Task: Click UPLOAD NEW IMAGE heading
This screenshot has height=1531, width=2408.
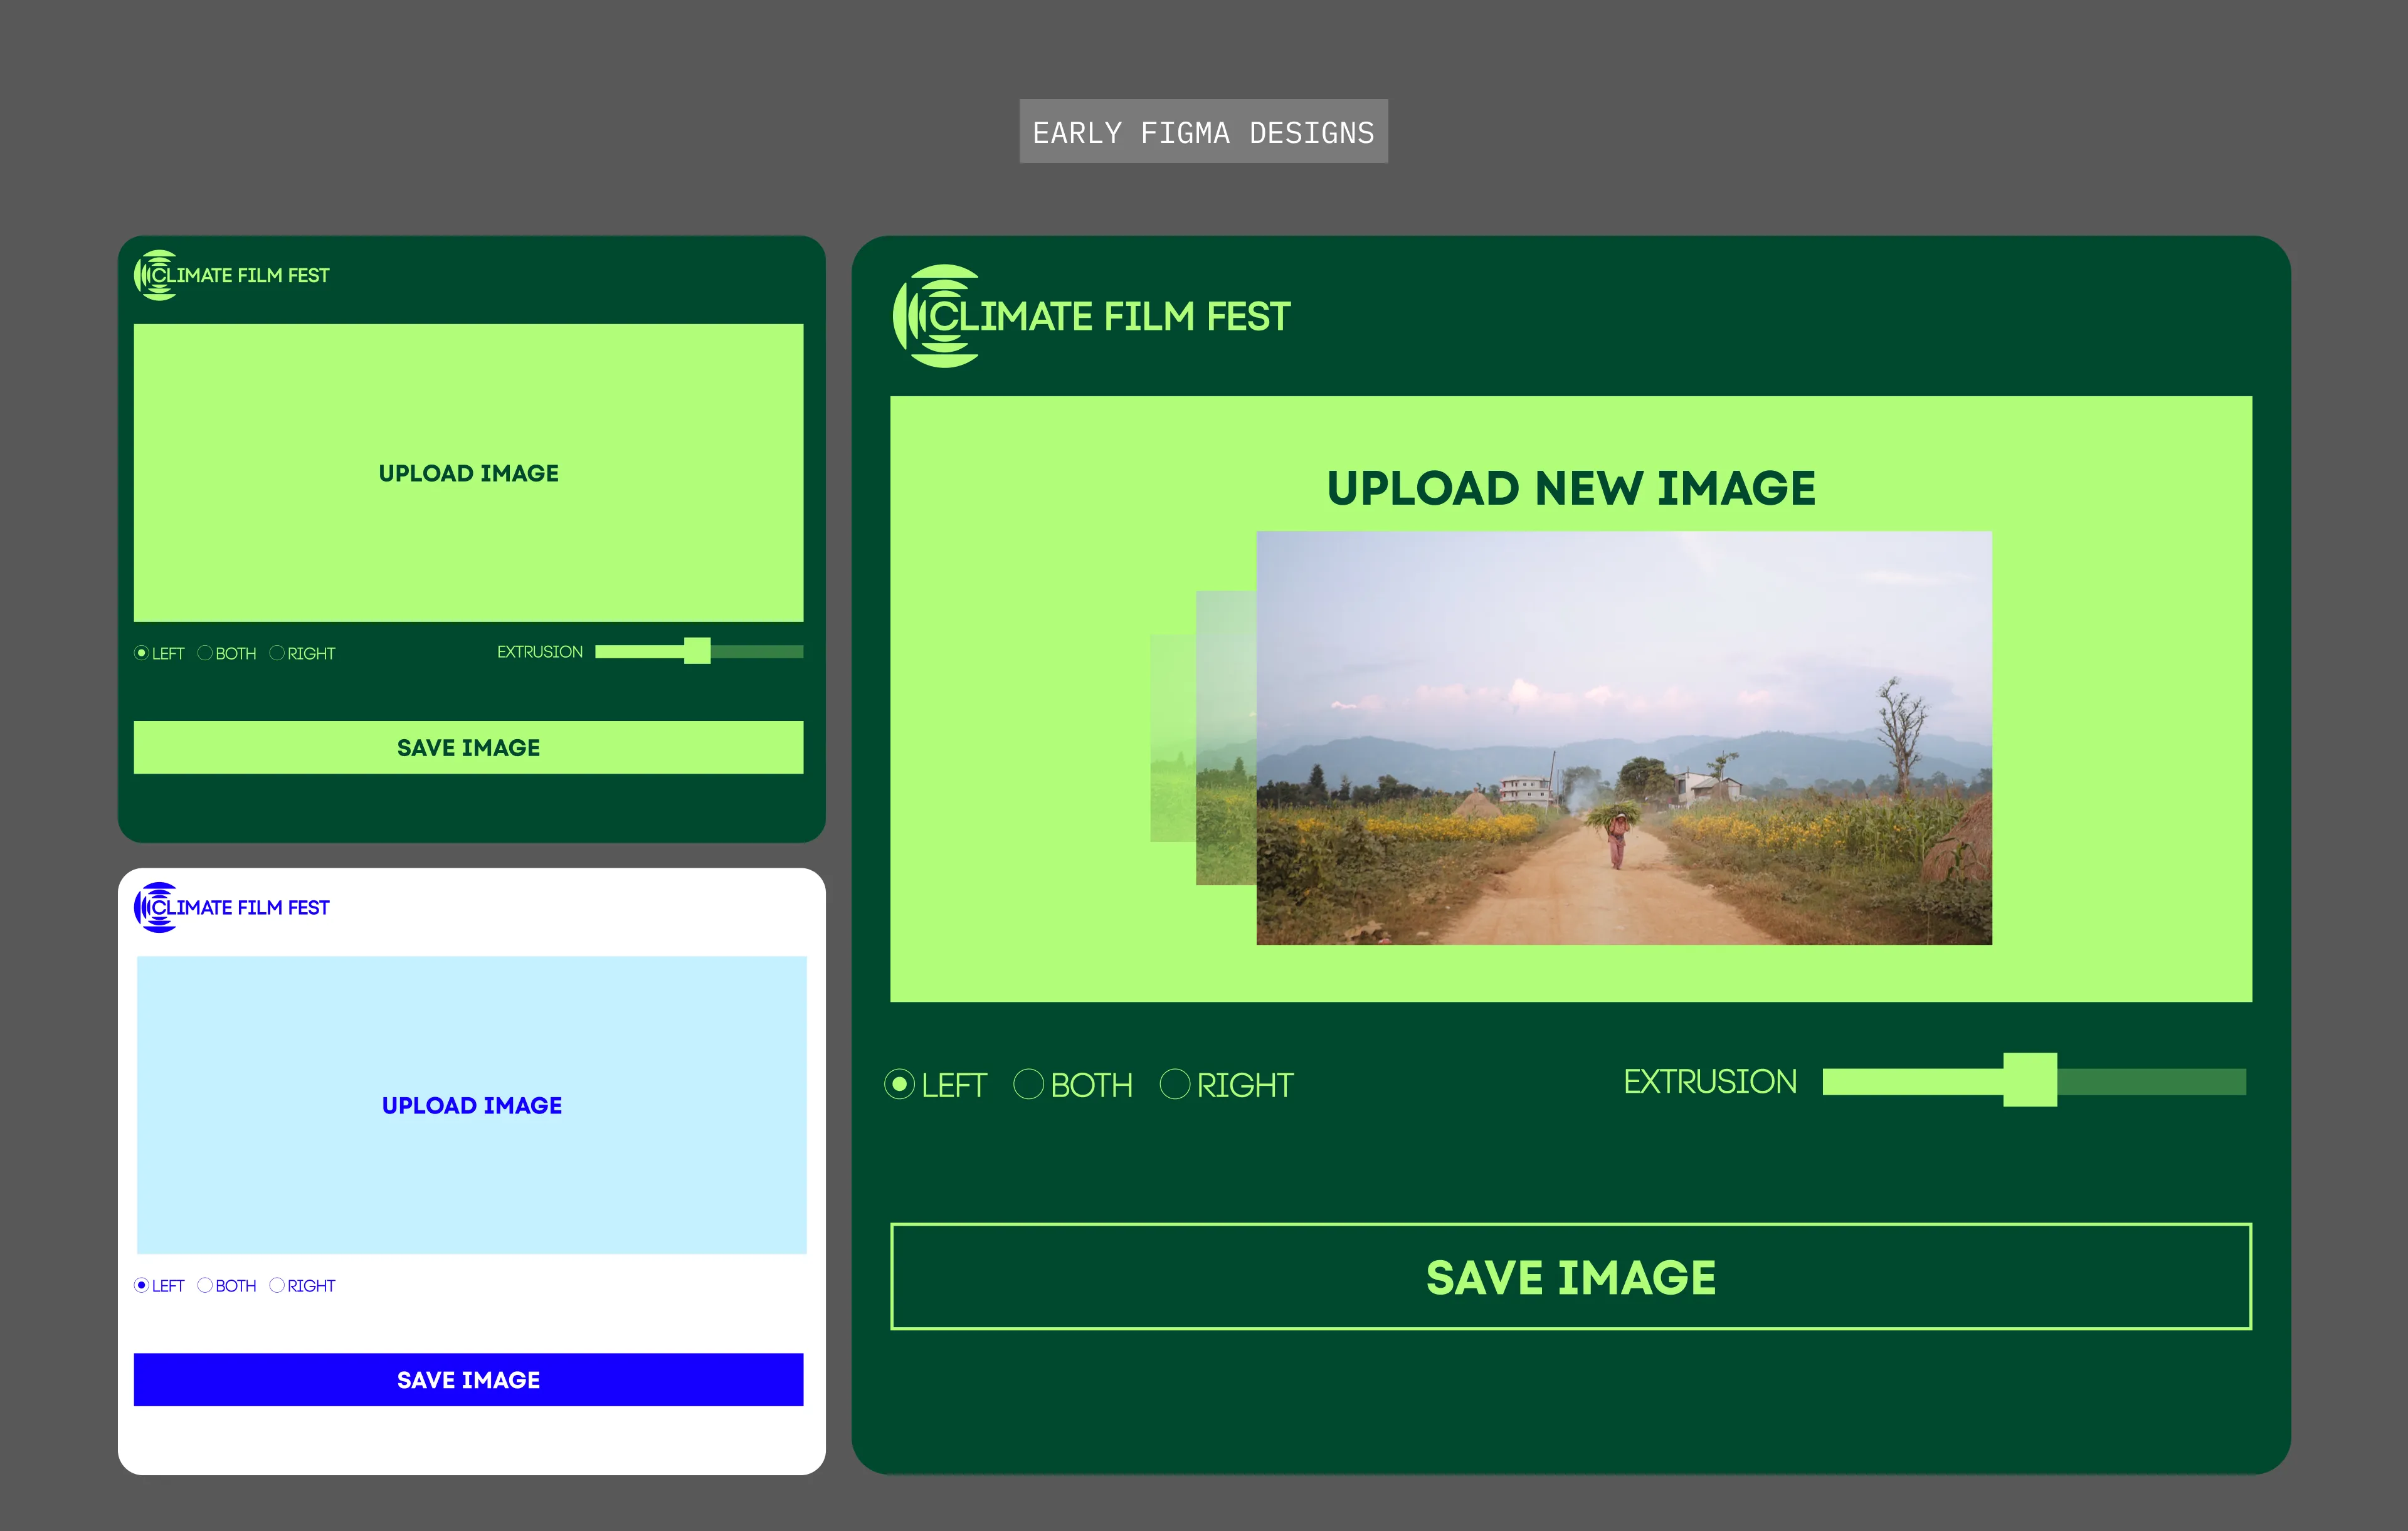Action: [x=1571, y=488]
